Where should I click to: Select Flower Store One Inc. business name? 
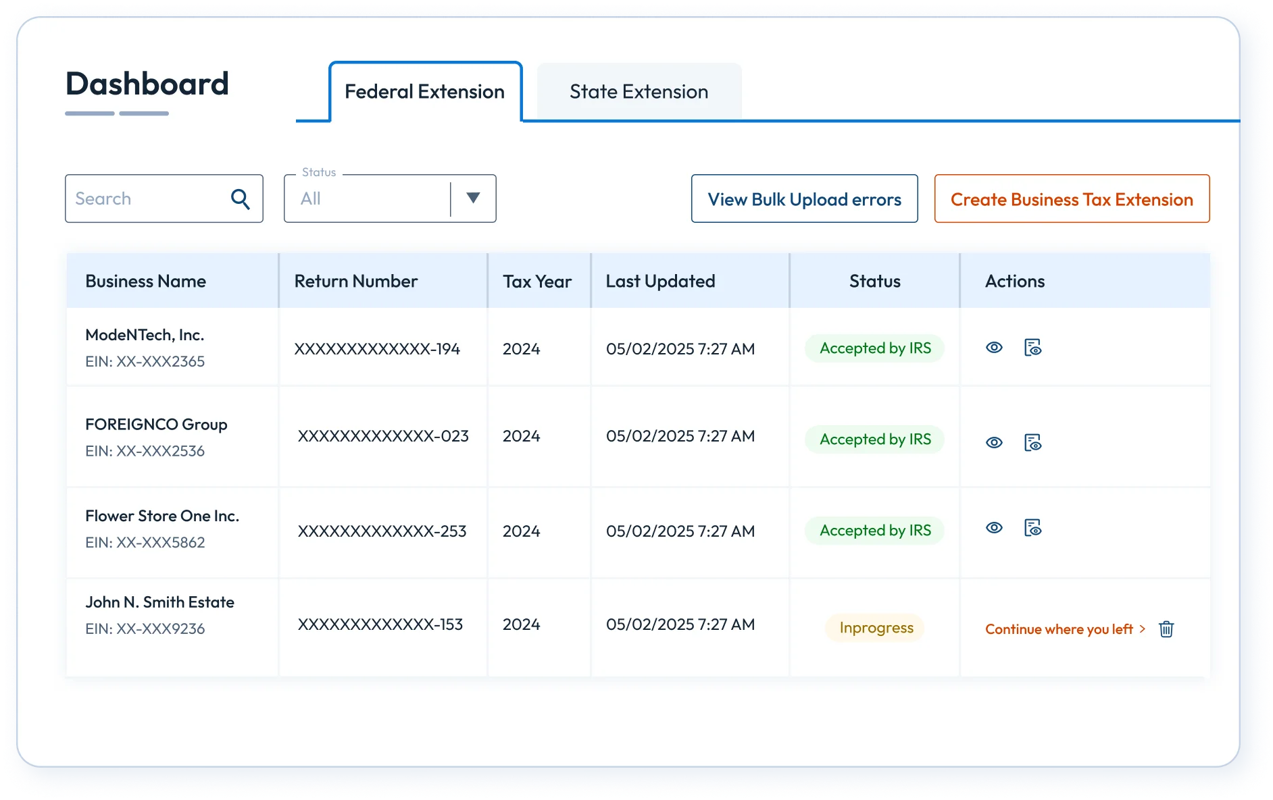(x=162, y=516)
